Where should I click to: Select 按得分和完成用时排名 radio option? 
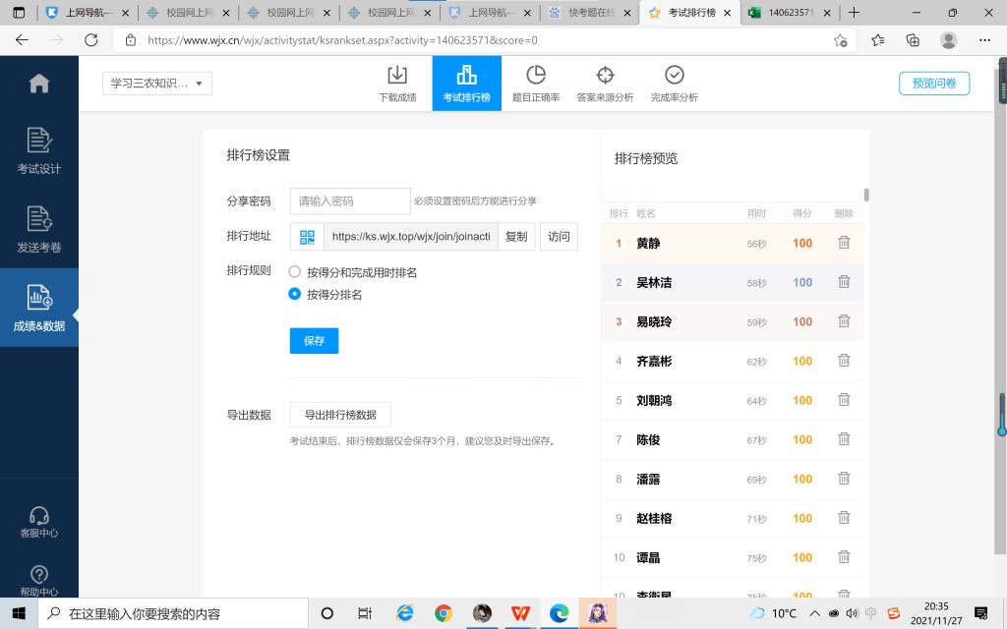pyautogui.click(x=295, y=272)
